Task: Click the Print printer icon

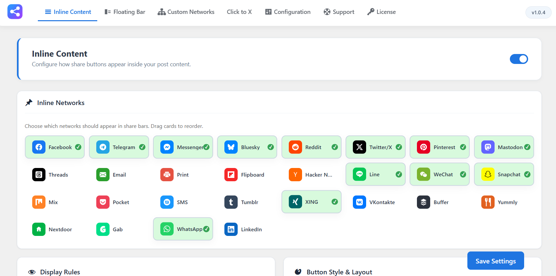Action: click(x=167, y=175)
